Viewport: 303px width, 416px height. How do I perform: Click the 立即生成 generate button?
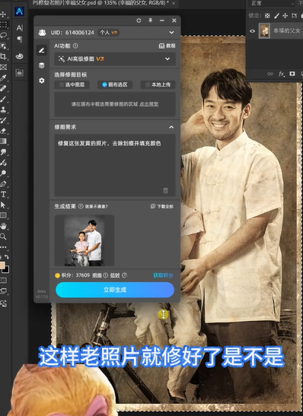115,290
